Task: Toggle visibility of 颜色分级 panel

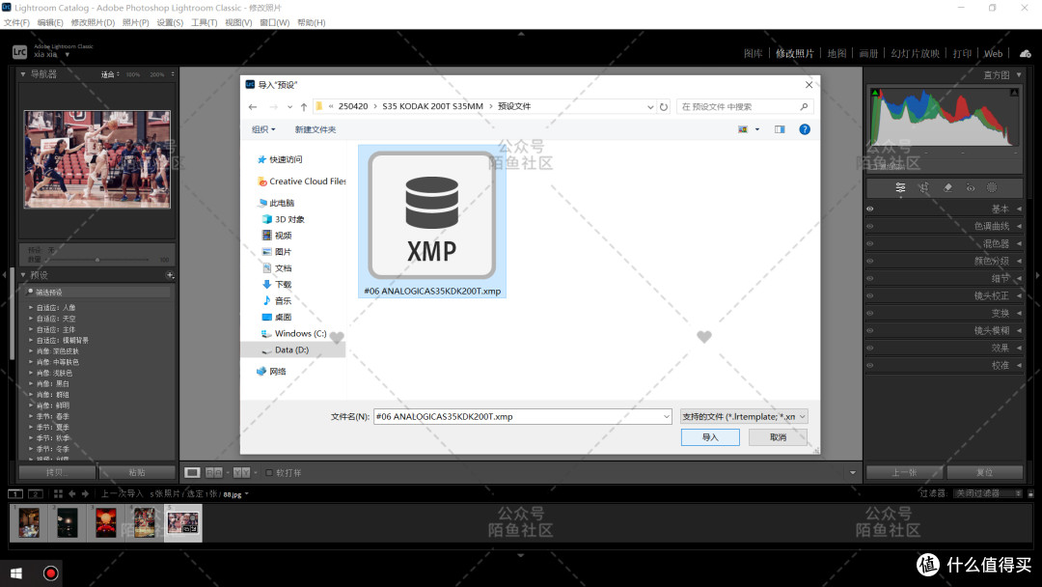Action: click(870, 261)
